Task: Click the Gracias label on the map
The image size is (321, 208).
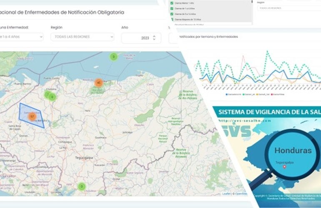Action: [23, 136]
